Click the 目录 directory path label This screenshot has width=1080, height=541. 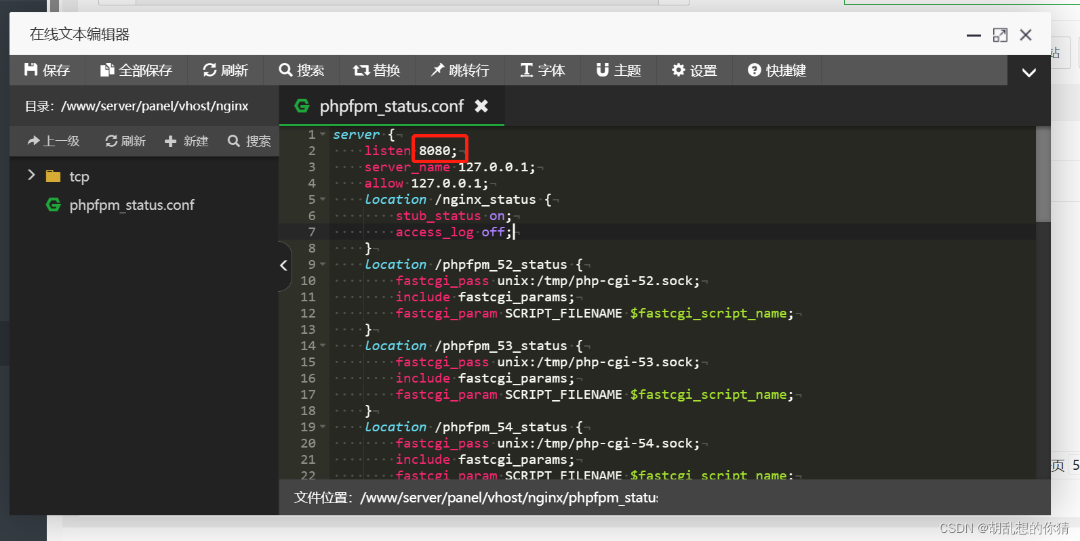137,106
